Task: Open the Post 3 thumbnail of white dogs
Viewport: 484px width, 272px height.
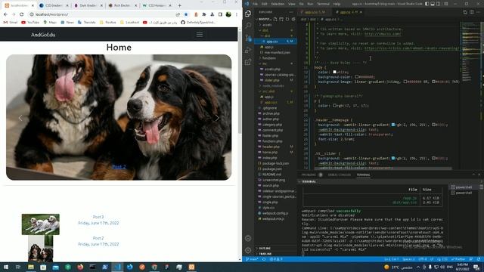Action: pos(40,224)
